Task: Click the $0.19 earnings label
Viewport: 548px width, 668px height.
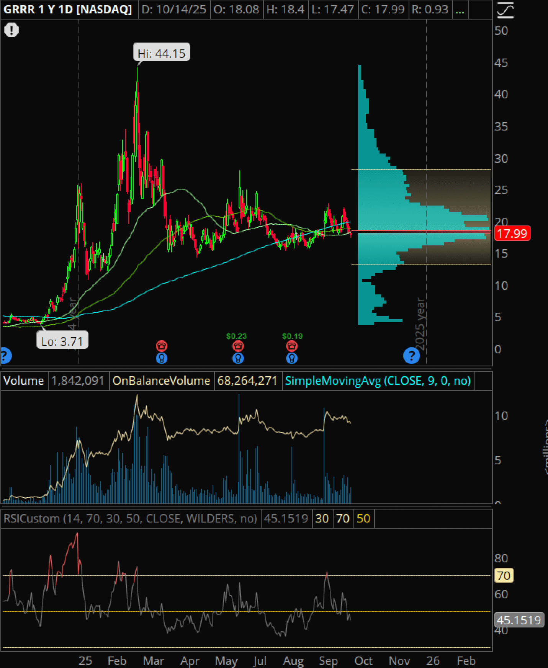Action: (x=293, y=336)
